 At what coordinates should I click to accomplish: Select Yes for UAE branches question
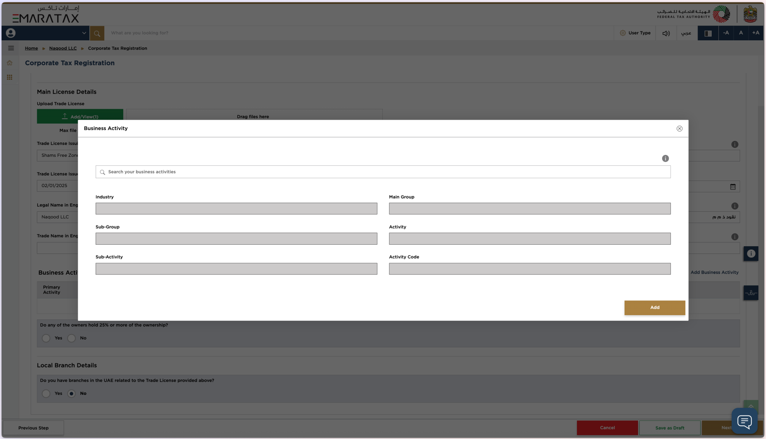pos(46,394)
